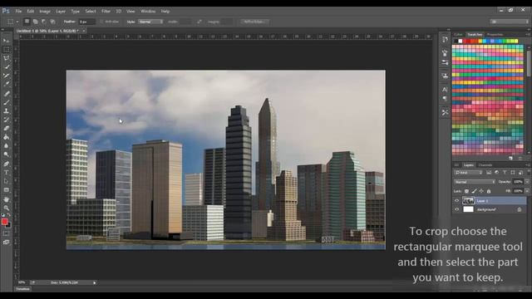The width and height of the screenshot is (532, 299).
Task: Open layer blend mode dropdown
Action: (475, 182)
